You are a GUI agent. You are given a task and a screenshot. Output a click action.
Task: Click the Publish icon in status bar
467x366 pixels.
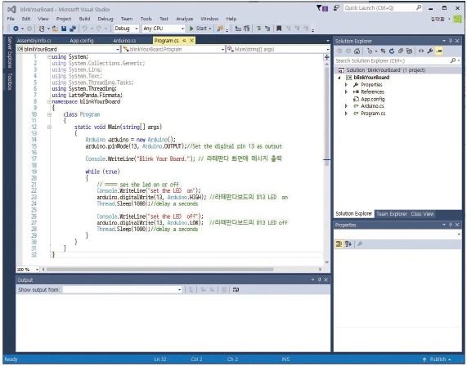(424, 359)
